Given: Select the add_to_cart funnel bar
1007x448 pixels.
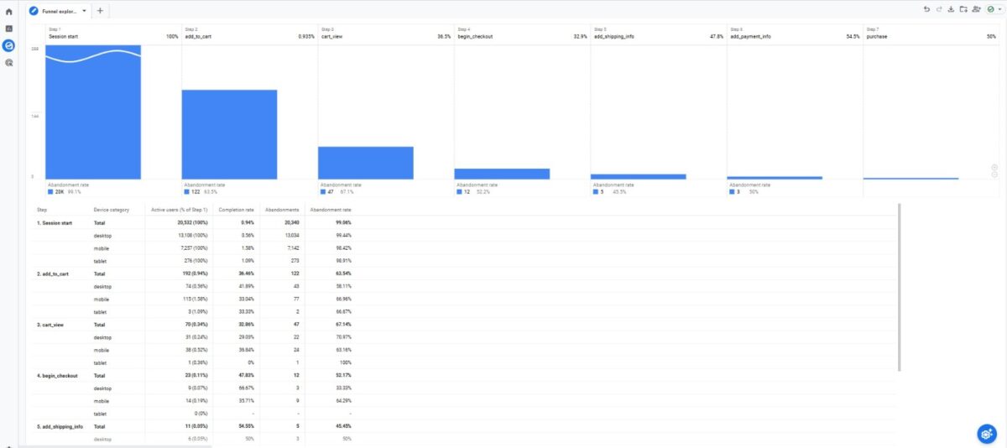Looking at the screenshot, I should pyautogui.click(x=229, y=133).
